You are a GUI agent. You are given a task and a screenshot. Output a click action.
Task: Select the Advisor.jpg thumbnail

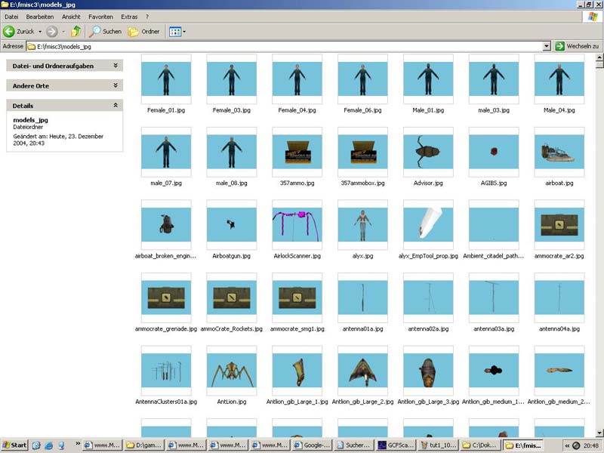click(428, 152)
